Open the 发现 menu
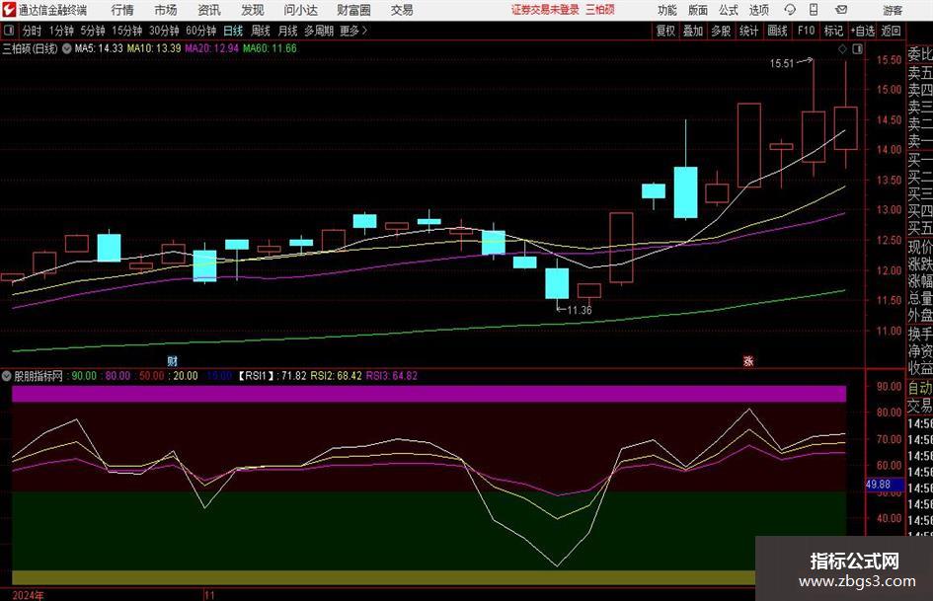This screenshot has height=601, width=933. point(253,10)
